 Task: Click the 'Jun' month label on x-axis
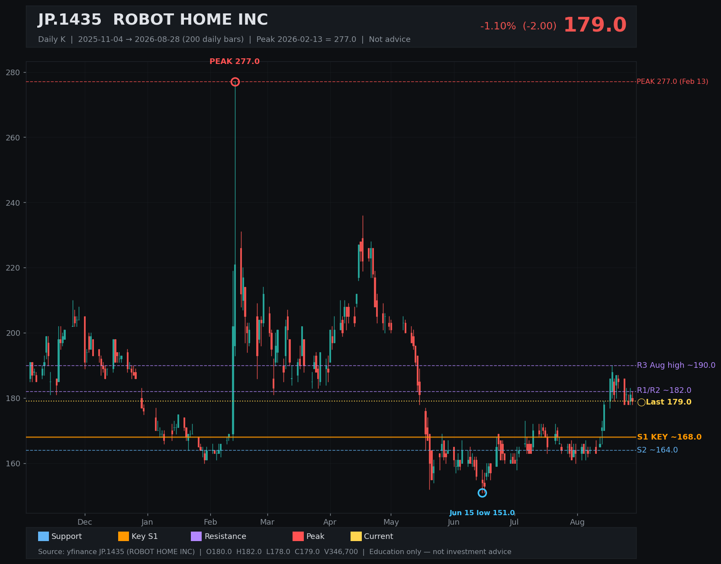454,522
